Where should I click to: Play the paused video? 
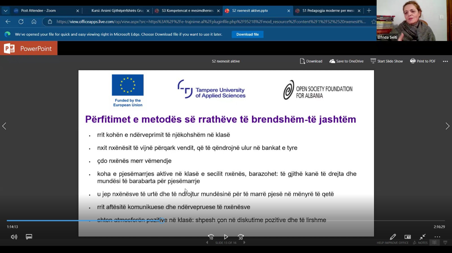[x=226, y=237]
